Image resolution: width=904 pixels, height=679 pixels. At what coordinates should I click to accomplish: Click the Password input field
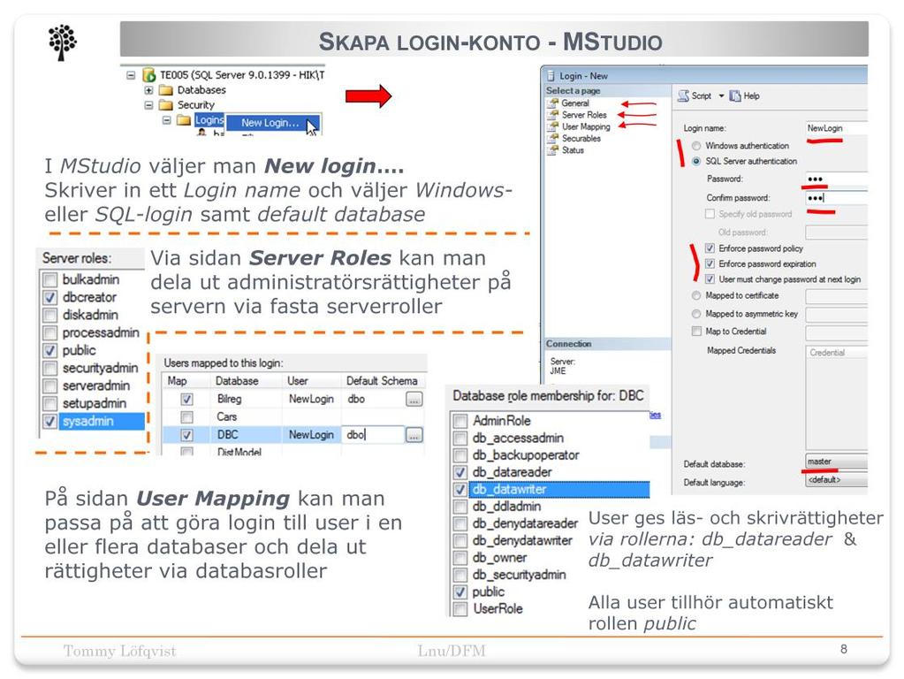click(836, 179)
